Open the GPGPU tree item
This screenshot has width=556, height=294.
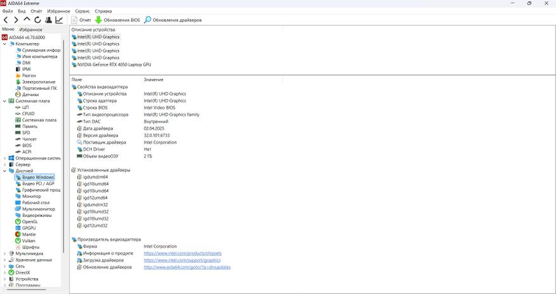25,228
